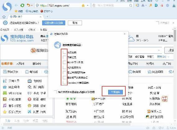Tick the 不再提示 checkbox
Viewport: 177px width, 130px height.
tap(157, 23)
